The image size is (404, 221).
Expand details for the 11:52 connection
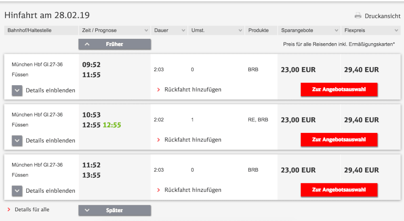point(17,191)
